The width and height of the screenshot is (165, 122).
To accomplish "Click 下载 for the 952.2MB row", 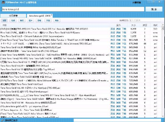I will tap(124, 51).
